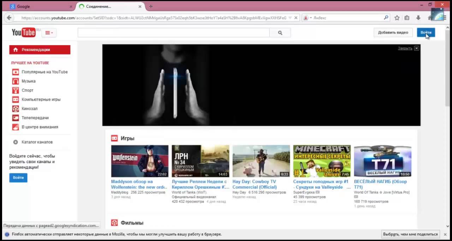Screen dimensions: 452x241
Task: Open the Фильмы section heading
Action: tap(132, 223)
